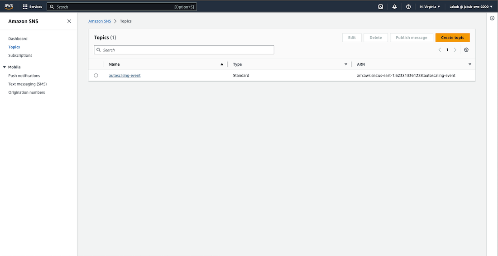The height and width of the screenshot is (256, 498).
Task: Open Subscriptions in the sidebar
Action: click(20, 55)
